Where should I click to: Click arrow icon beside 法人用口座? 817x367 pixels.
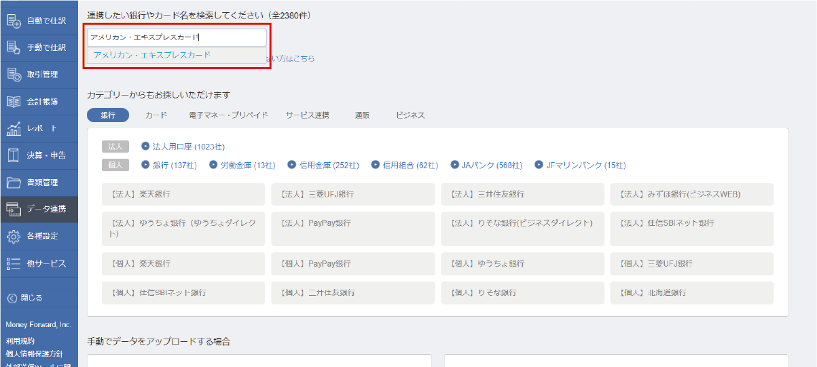point(145,146)
